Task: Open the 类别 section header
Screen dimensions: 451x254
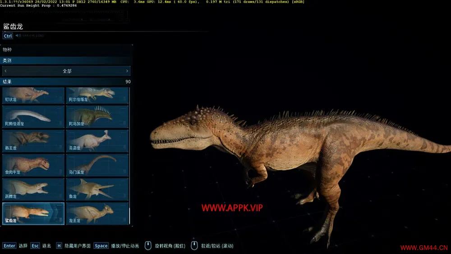Action: (x=66, y=60)
